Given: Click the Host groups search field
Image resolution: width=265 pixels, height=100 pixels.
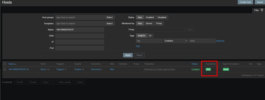Looking at the screenshot, I should (80, 17).
